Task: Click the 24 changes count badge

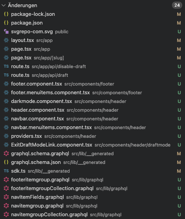Action: [177, 5]
